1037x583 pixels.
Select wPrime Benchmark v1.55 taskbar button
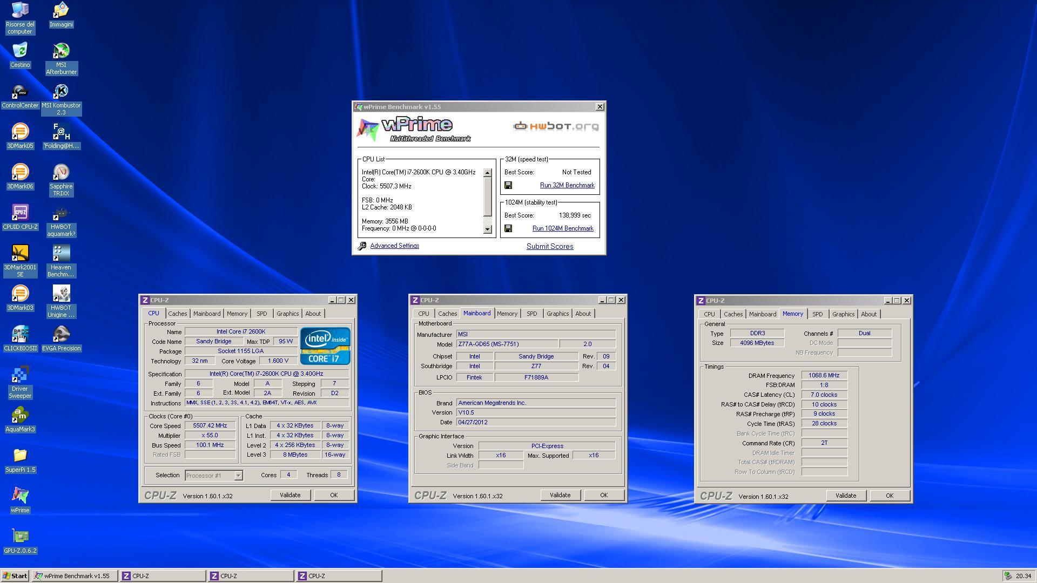click(75, 576)
